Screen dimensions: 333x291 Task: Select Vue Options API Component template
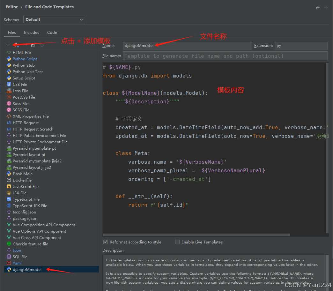[51, 231]
